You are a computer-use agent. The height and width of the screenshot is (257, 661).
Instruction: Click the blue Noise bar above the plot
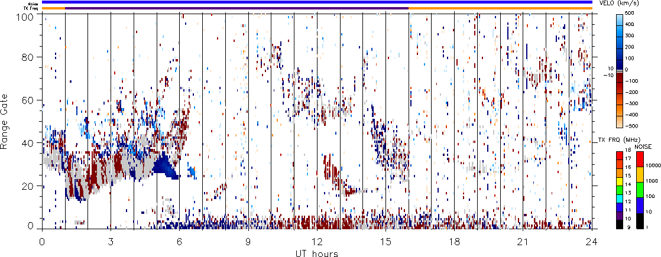click(x=317, y=2)
